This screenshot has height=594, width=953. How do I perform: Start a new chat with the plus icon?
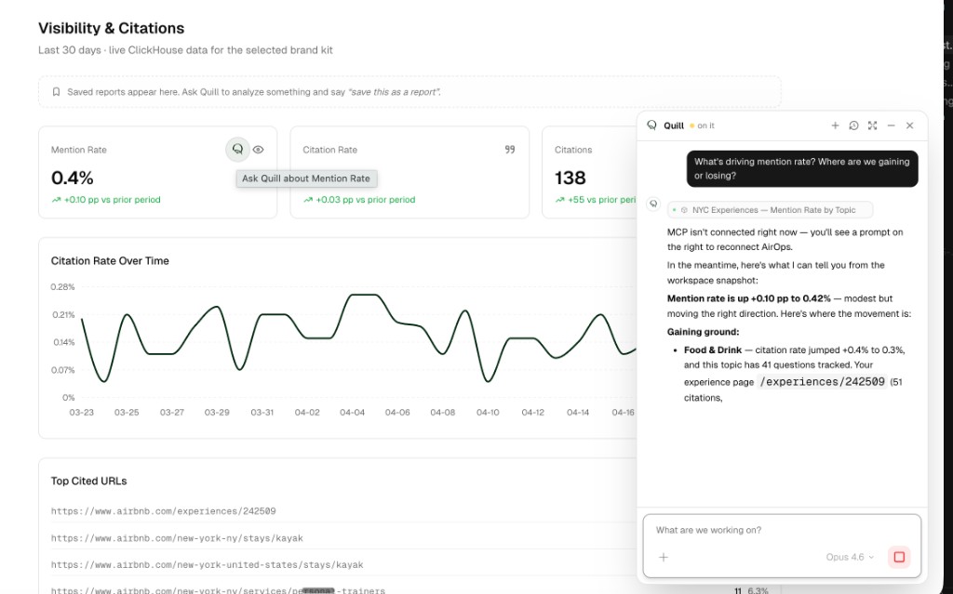(835, 125)
